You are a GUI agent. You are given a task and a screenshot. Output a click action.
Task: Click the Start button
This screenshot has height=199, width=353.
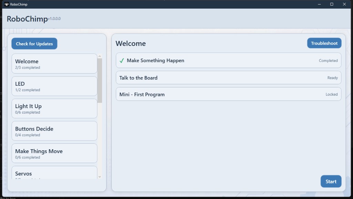(x=331, y=181)
